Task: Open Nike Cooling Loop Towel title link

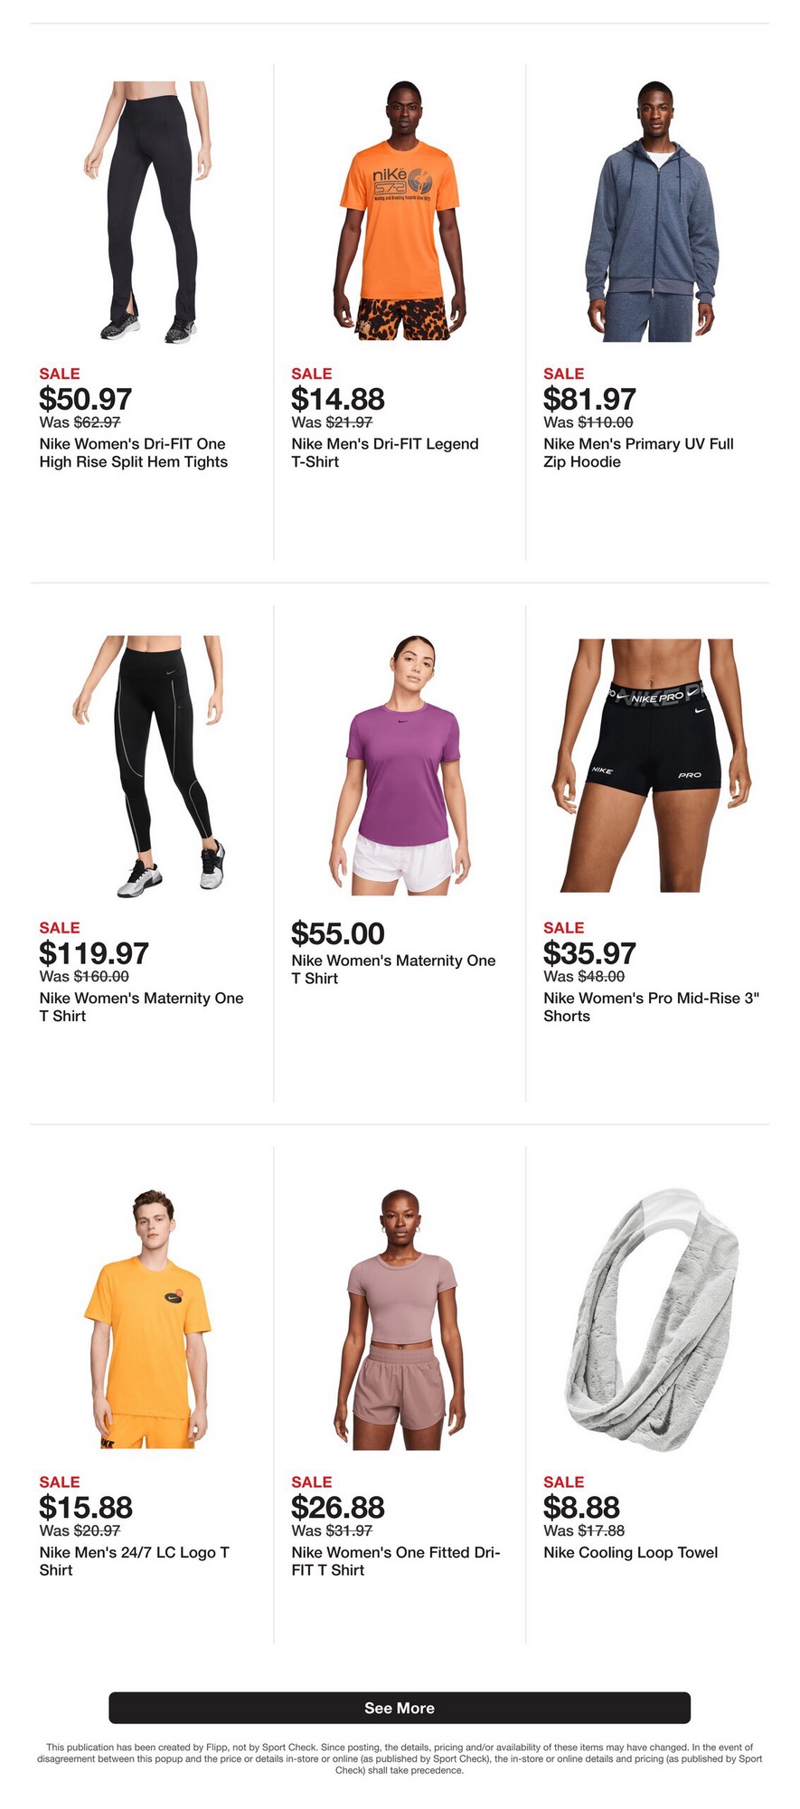Action: (631, 1552)
